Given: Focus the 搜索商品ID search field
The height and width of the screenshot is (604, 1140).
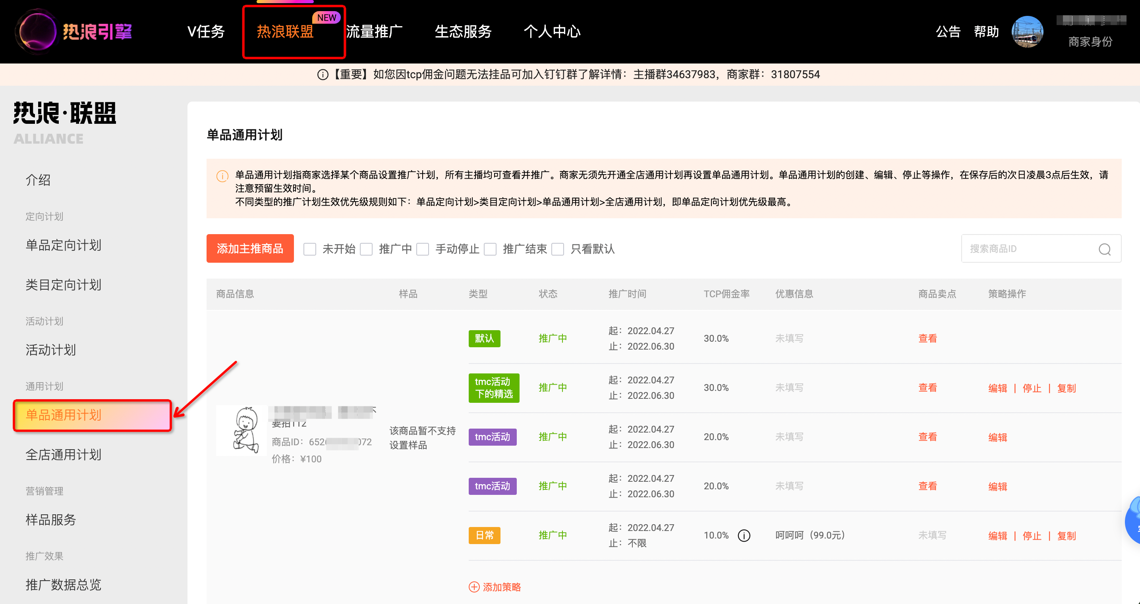Looking at the screenshot, I should tap(1041, 248).
